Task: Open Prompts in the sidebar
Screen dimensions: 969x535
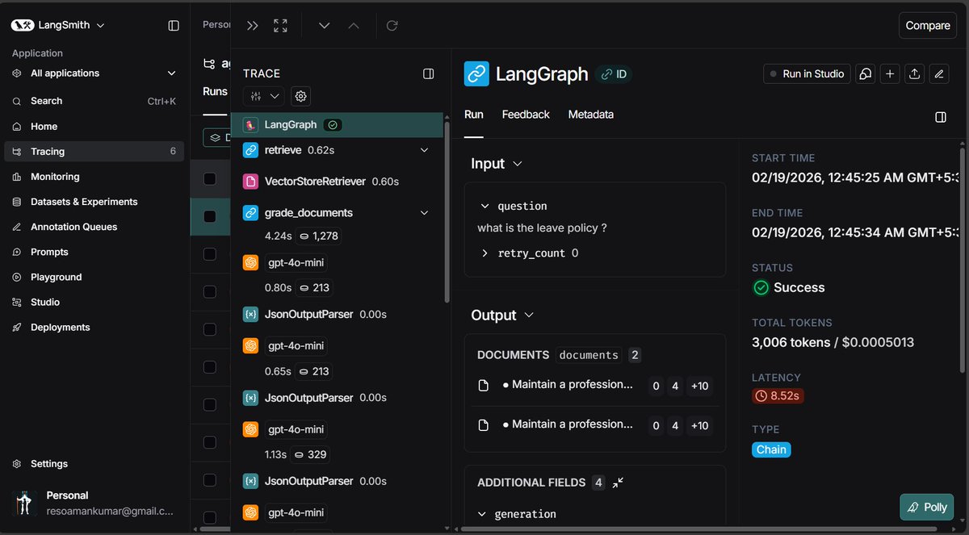Action: coord(94,252)
